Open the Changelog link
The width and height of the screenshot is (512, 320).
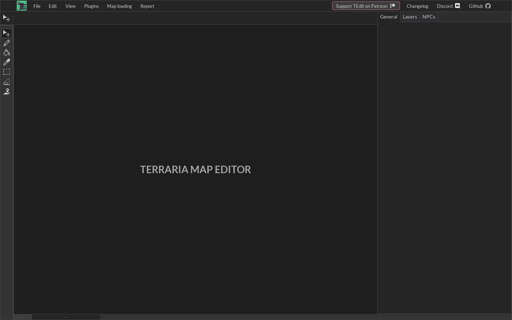(417, 6)
